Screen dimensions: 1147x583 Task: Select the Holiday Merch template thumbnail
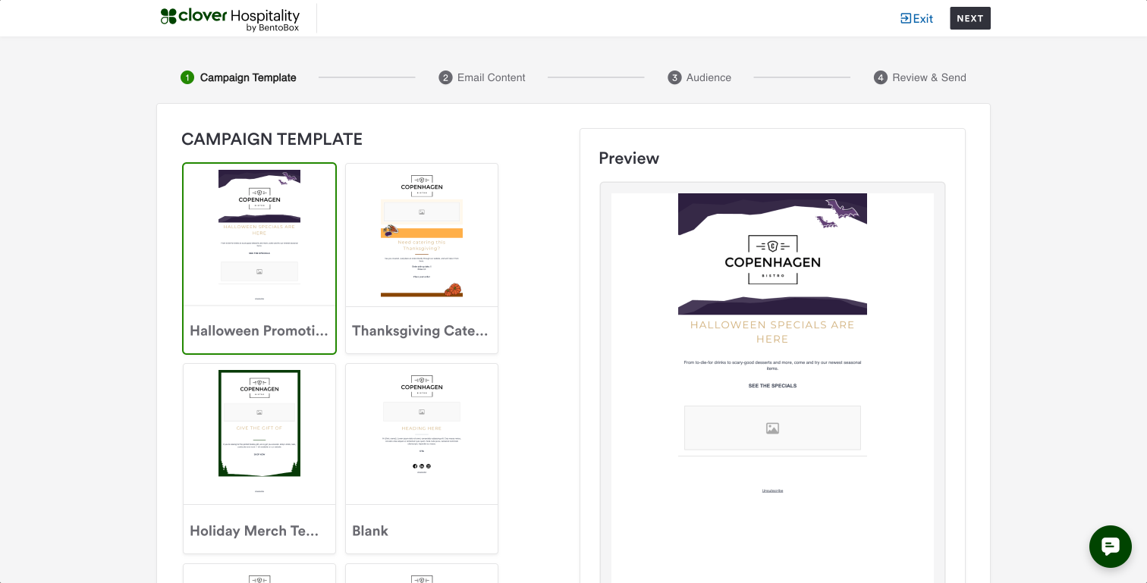click(259, 434)
